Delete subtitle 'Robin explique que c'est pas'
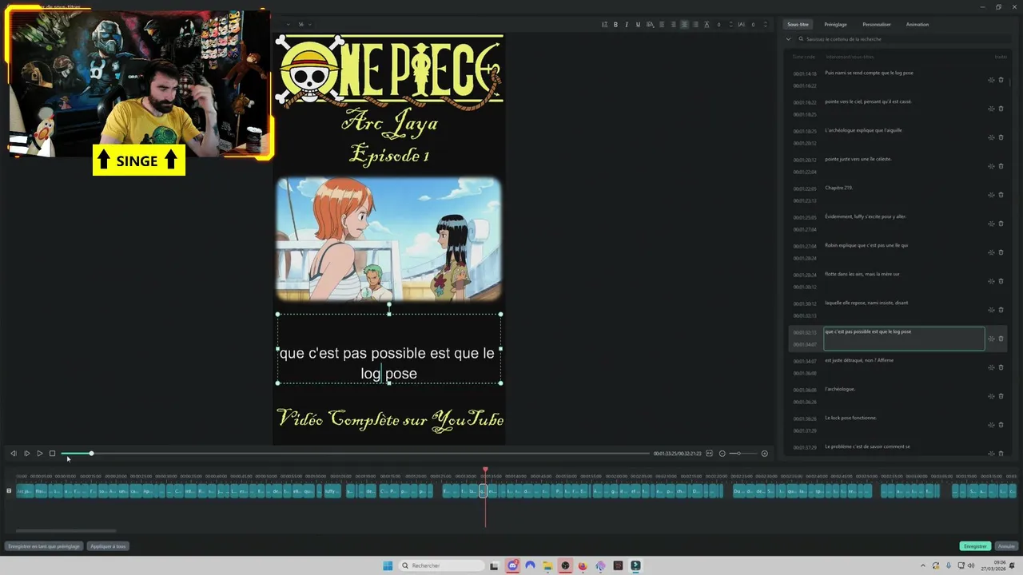1023x575 pixels. (x=1001, y=252)
